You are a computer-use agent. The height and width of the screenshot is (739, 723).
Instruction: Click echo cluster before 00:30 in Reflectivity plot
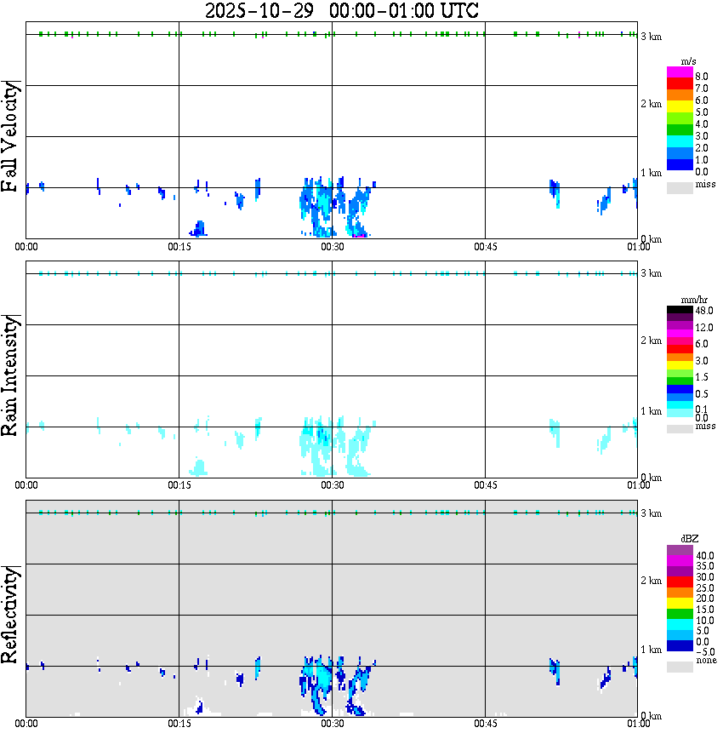pos(316,684)
